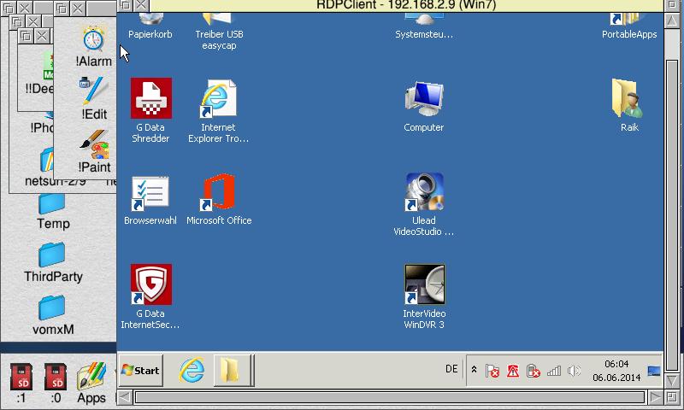This screenshot has width=684, height=410.
Task: Show hidden tray icons arrow
Action: (x=475, y=370)
